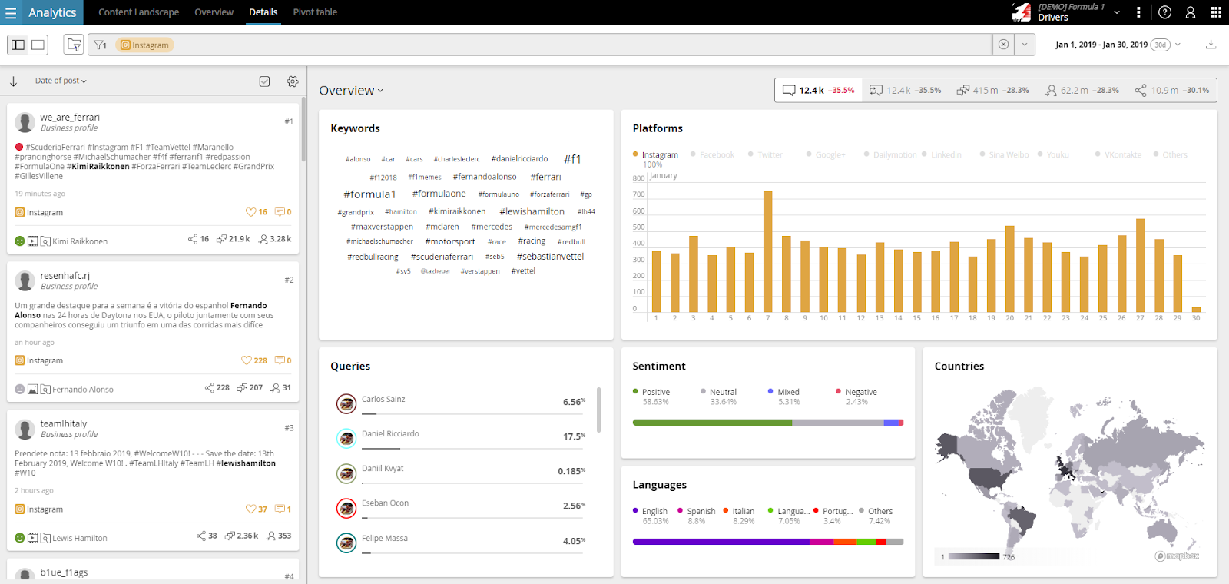Open the hamburger navigation menu
Image resolution: width=1229 pixels, height=584 pixels.
click(x=11, y=12)
